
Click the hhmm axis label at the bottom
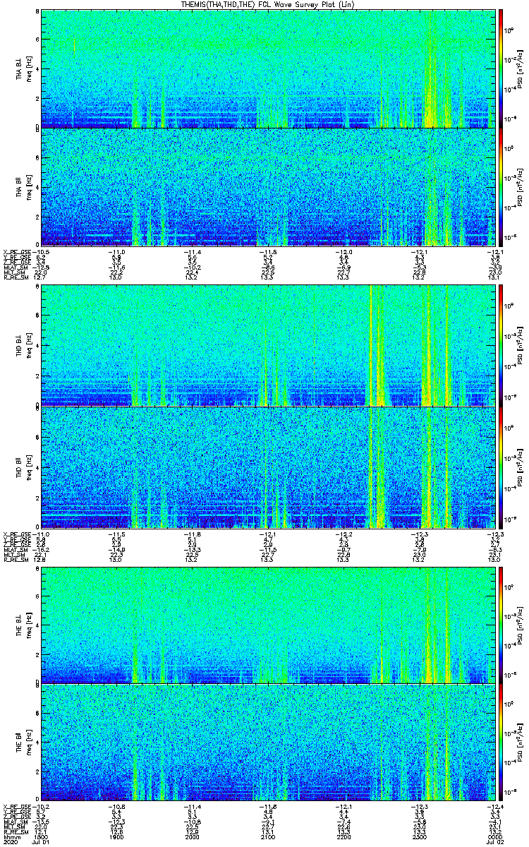[x=11, y=836]
